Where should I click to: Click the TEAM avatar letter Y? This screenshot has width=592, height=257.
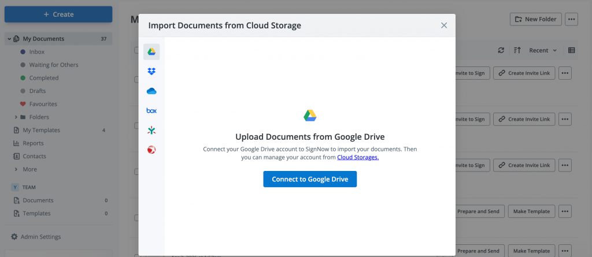tap(14, 187)
